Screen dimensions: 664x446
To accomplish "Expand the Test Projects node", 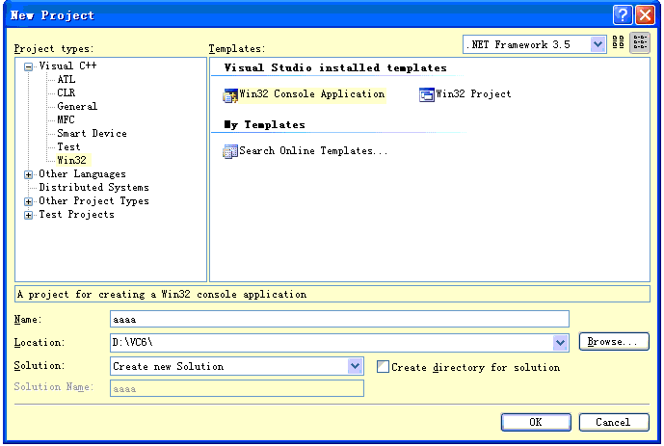I will (x=29, y=215).
